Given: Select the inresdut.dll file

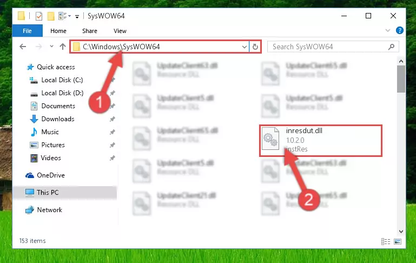Looking at the screenshot, I should point(321,140).
